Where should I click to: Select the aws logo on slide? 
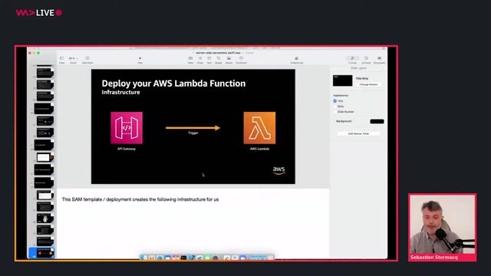pos(278,170)
